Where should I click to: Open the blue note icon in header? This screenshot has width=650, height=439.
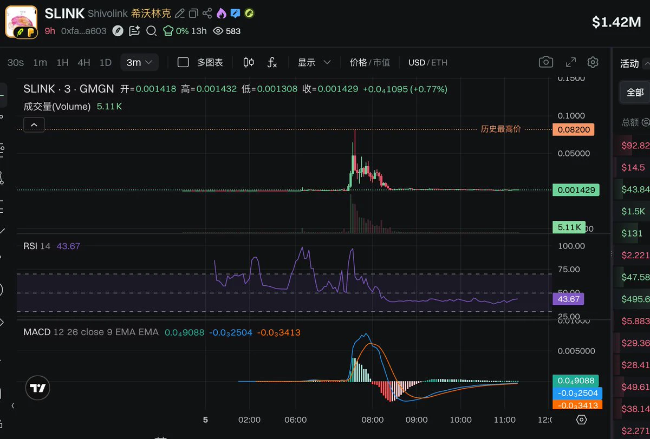tap(235, 14)
